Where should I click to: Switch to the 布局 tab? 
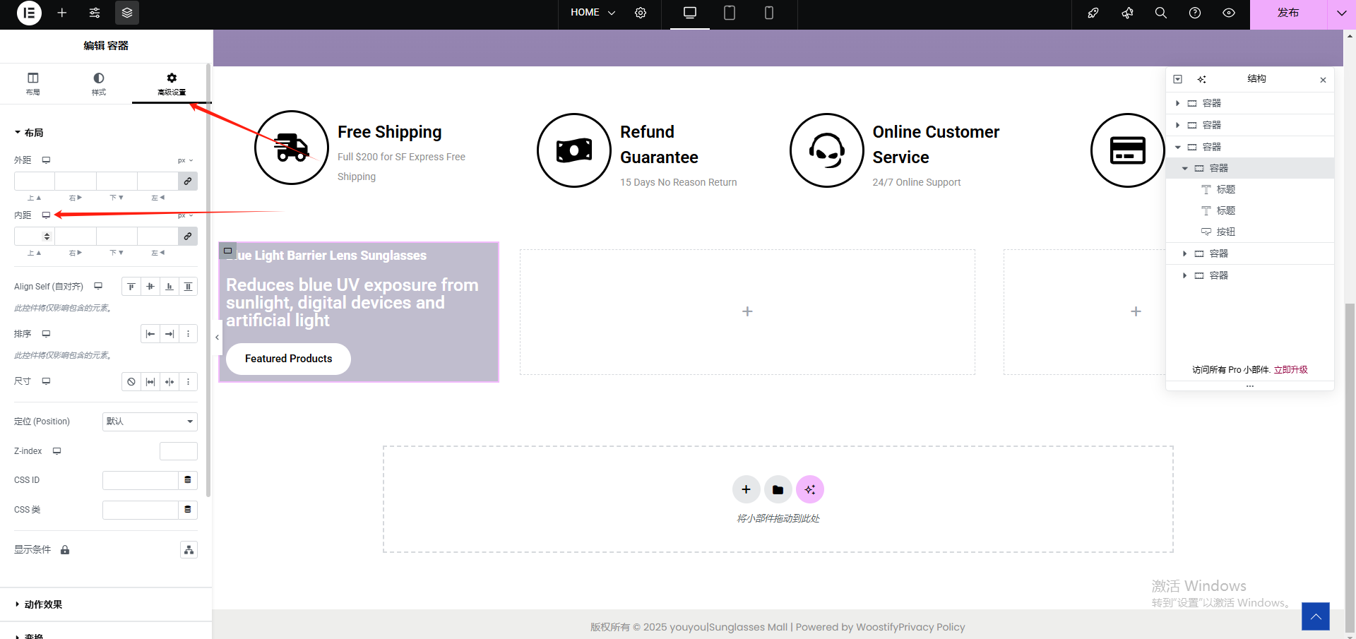coord(33,83)
